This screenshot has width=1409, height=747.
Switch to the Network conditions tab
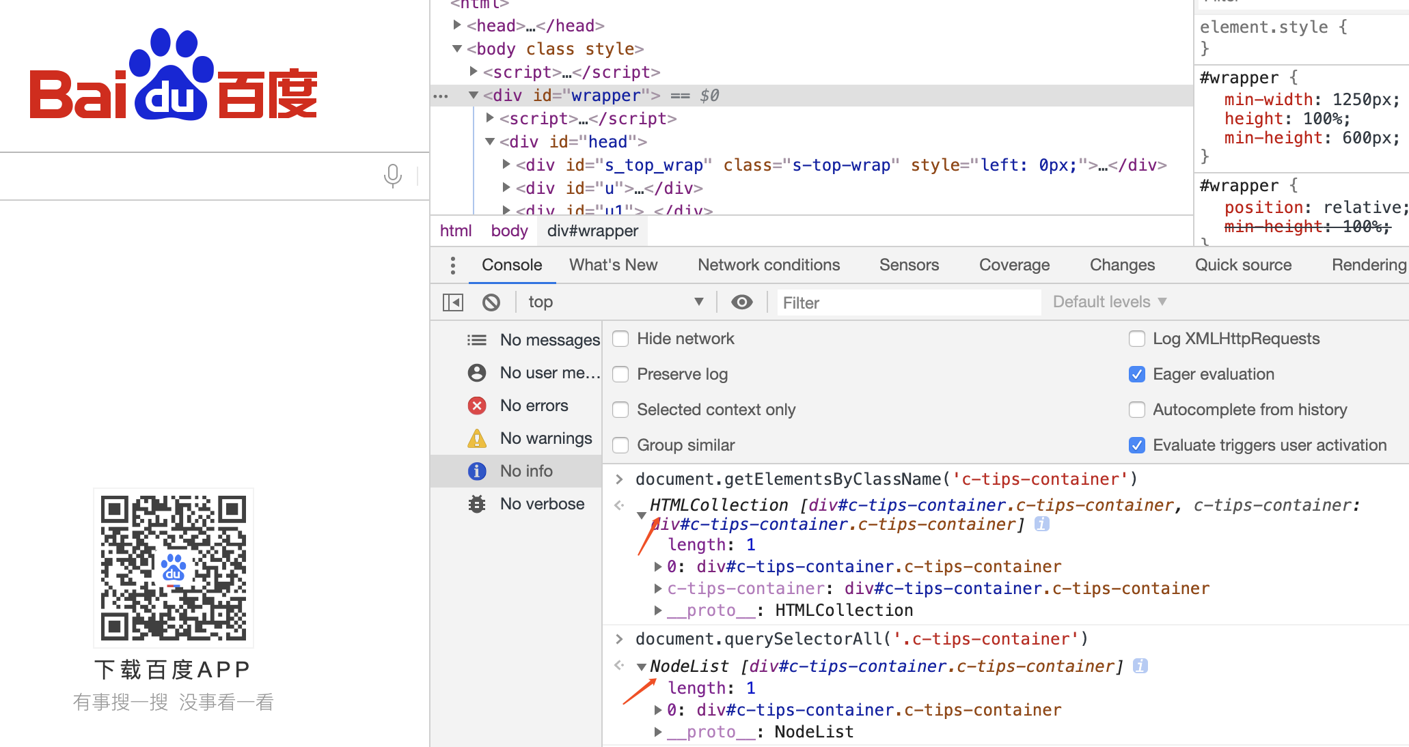(x=768, y=265)
